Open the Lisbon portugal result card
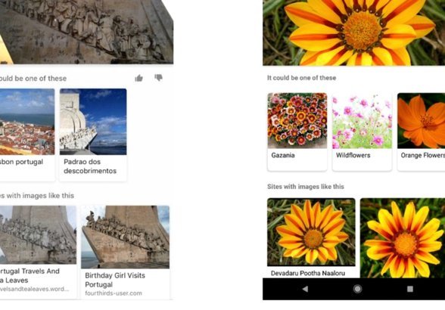 [27, 135]
